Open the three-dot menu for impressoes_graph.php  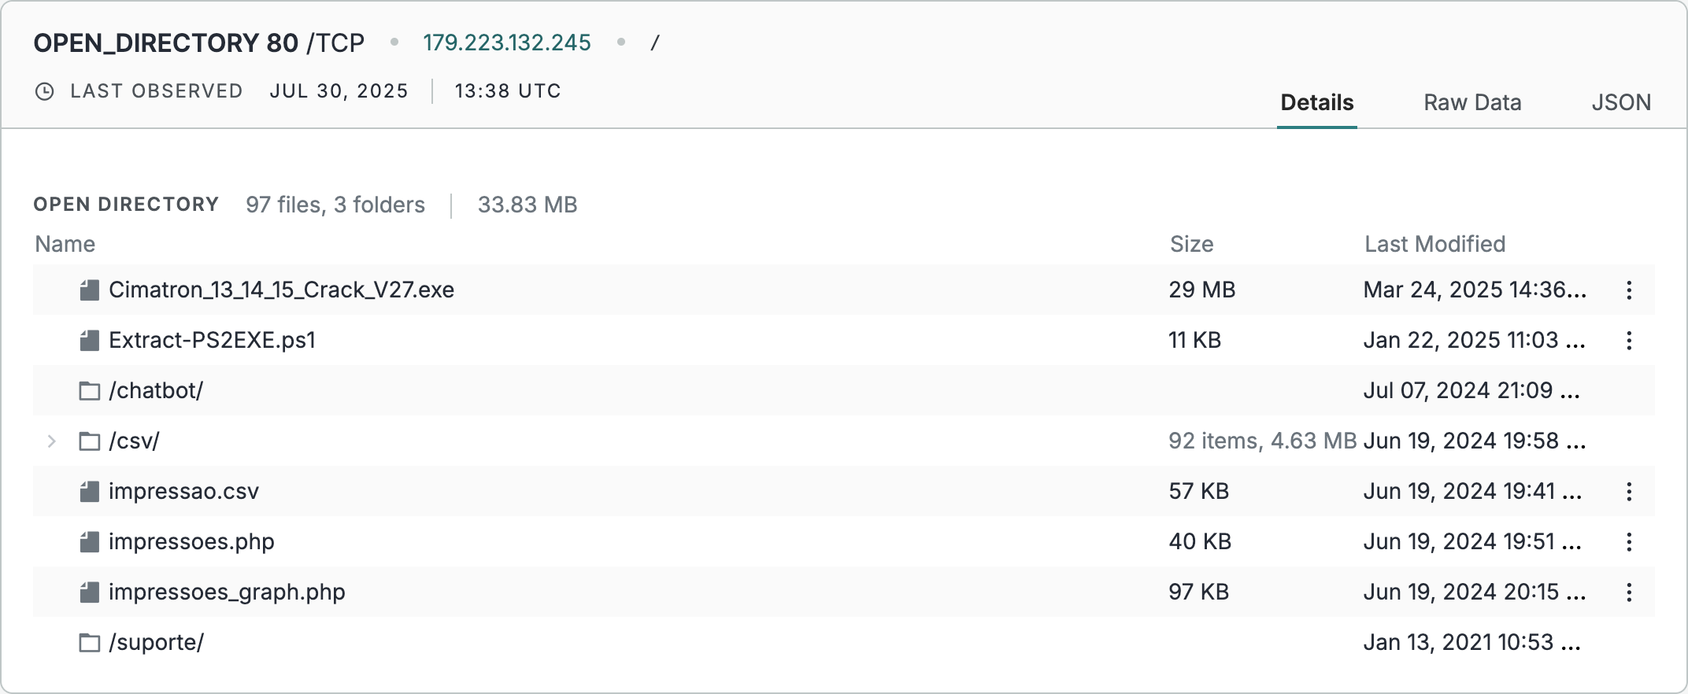click(x=1630, y=592)
